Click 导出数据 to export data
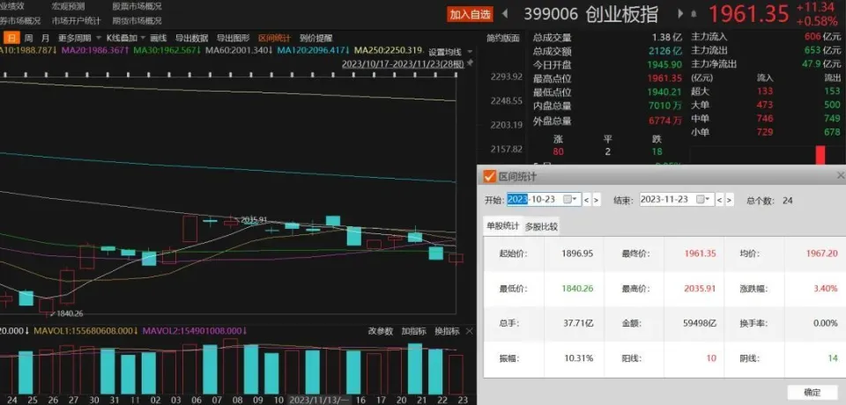 (191, 38)
